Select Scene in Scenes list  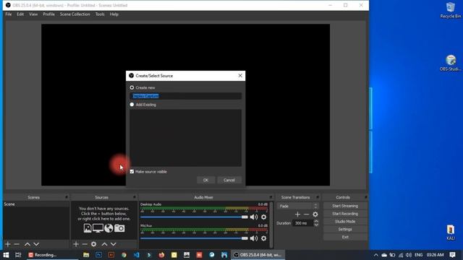click(36, 204)
